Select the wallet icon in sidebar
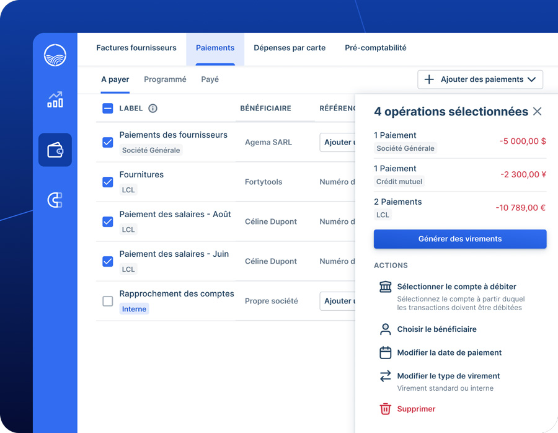 pyautogui.click(x=55, y=150)
